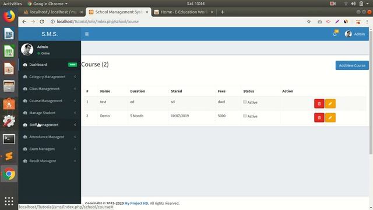The height and width of the screenshot is (210, 373).
Task: Open the notifications bell icon
Action: pos(335,34)
